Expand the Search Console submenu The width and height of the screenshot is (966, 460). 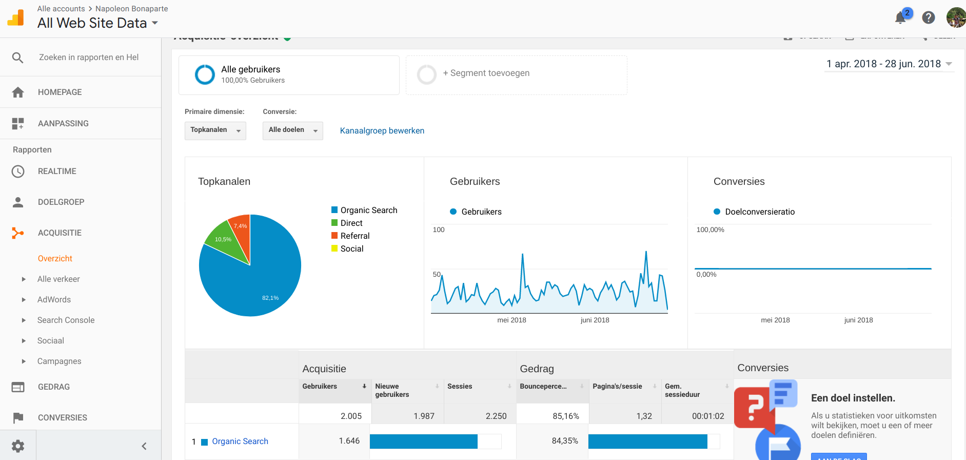click(x=24, y=320)
